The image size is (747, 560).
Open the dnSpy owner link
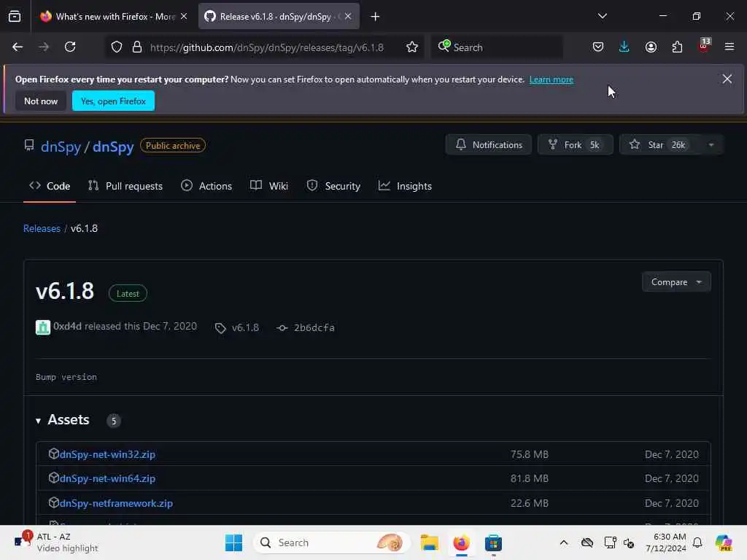pos(61,147)
